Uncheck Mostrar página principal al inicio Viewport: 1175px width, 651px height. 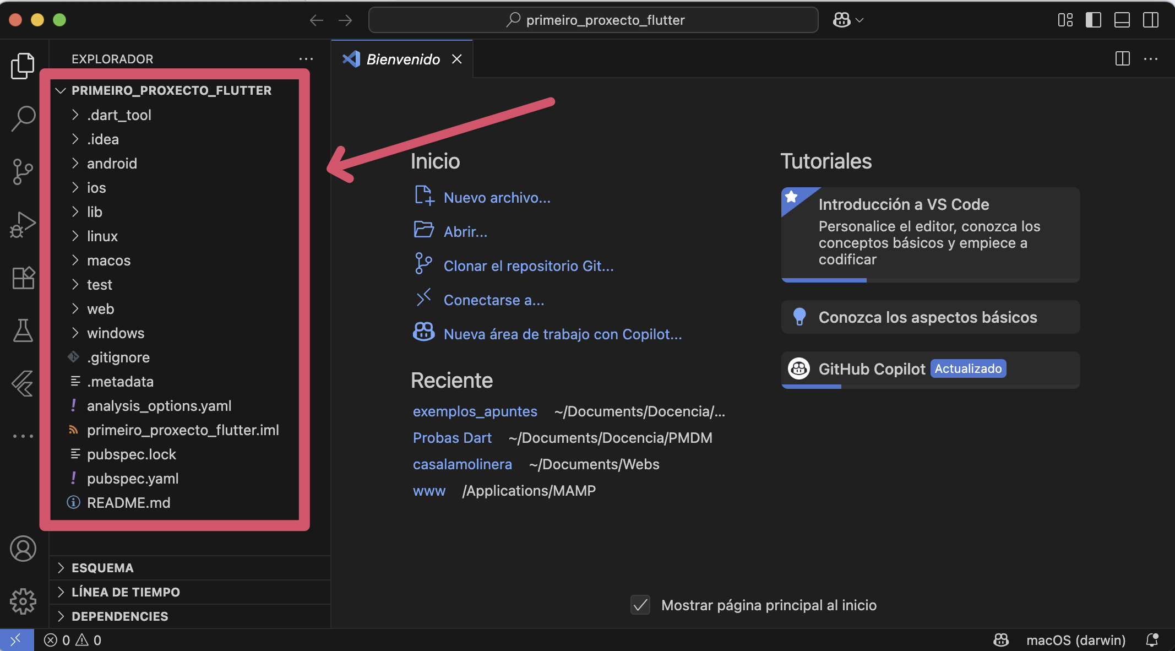(x=640, y=605)
